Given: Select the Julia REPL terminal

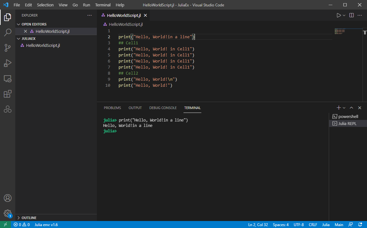Looking at the screenshot, I should pos(348,123).
